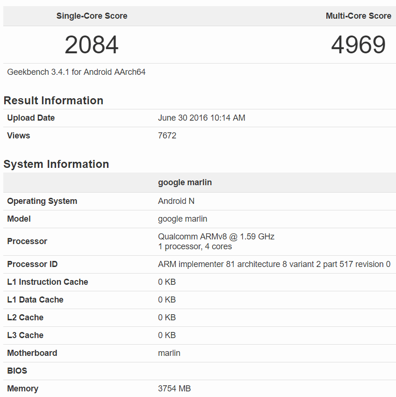
Task: Select the Upload Date value June 30 2016
Action: point(202,118)
